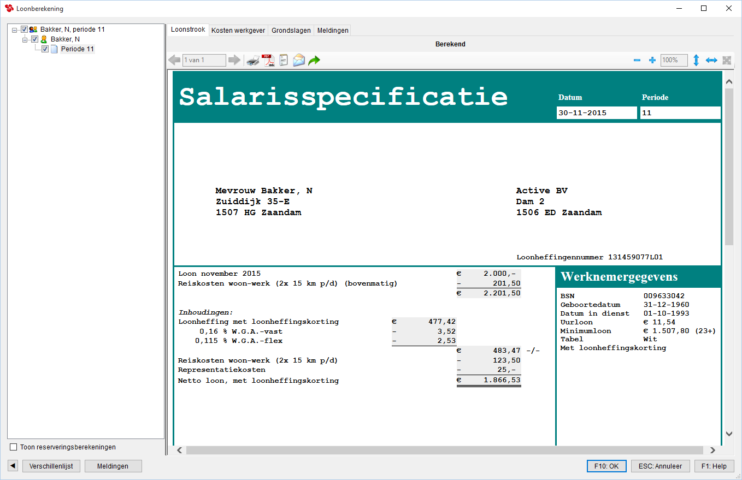
Task: Click the Active BV employer name
Action: pos(541,191)
